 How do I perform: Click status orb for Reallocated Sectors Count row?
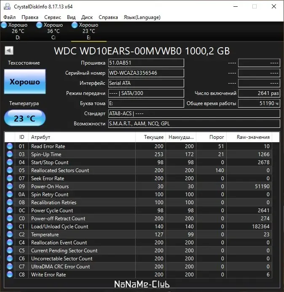coord(10,170)
